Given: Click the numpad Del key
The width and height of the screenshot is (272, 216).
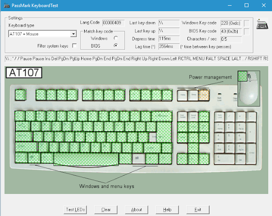Looking at the screenshot, I should [241, 159].
